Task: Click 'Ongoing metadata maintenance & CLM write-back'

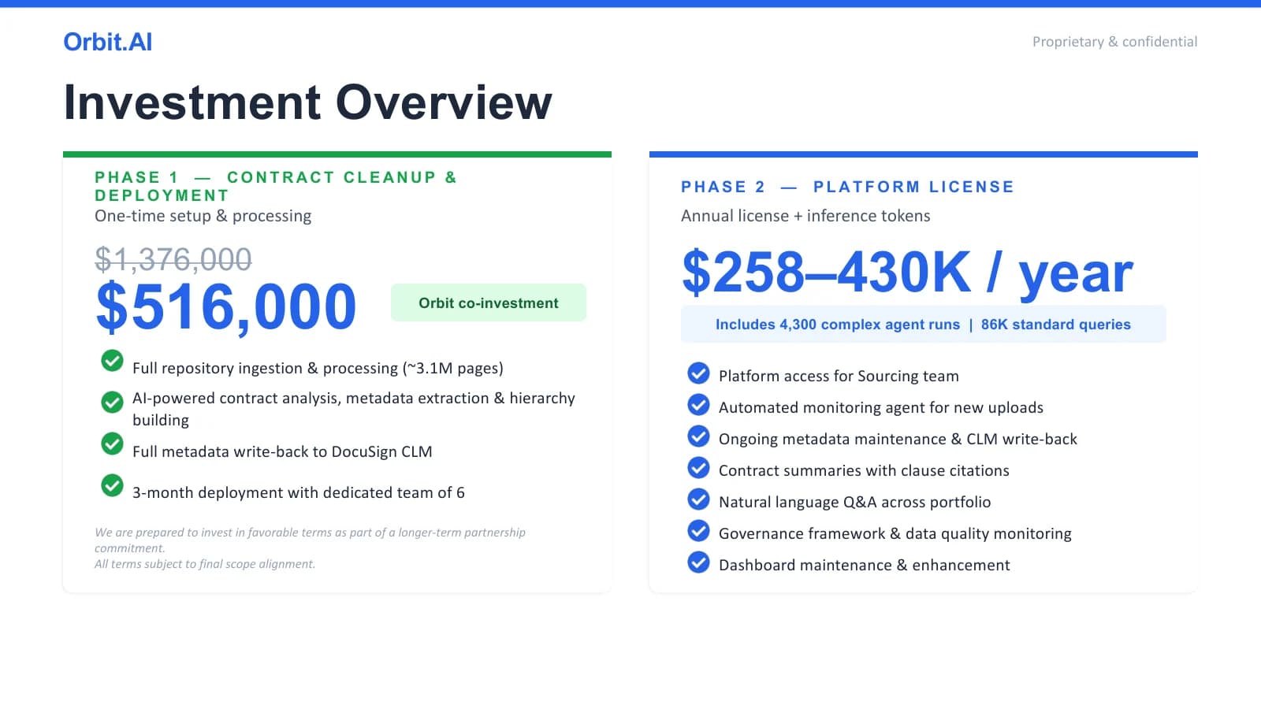Action: (x=898, y=439)
